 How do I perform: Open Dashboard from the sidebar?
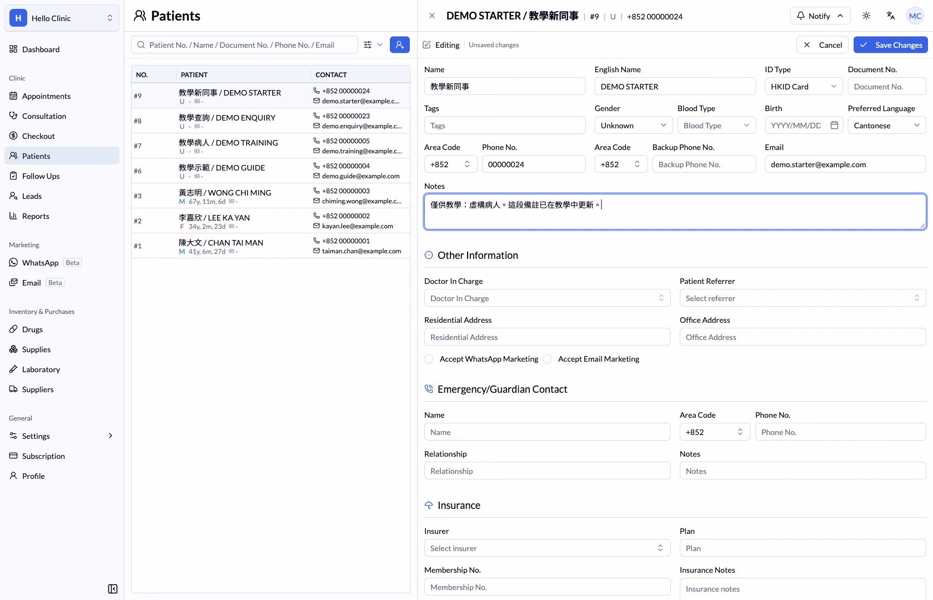(x=62, y=49)
